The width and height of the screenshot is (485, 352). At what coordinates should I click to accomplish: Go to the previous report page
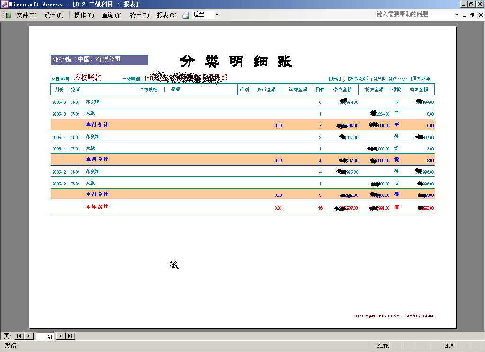click(x=29, y=336)
